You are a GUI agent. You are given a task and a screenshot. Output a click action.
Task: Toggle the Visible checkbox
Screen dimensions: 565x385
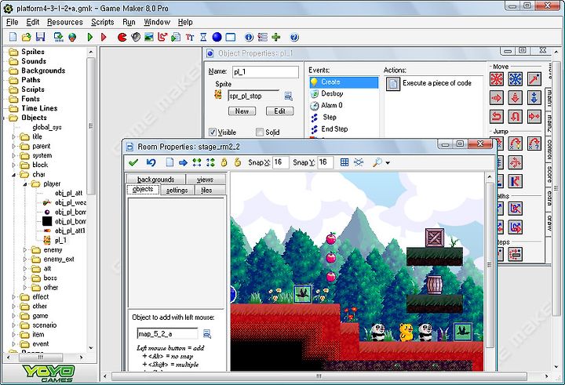(x=213, y=133)
